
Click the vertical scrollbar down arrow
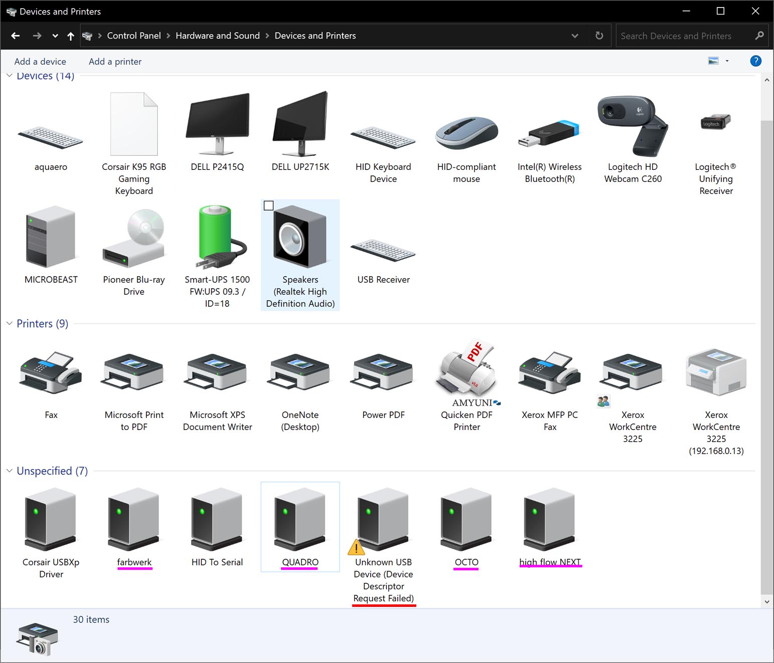tap(766, 601)
